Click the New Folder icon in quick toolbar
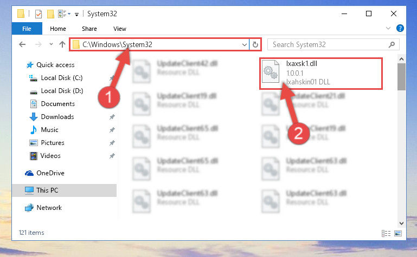The height and width of the screenshot is (257, 417). [50, 14]
